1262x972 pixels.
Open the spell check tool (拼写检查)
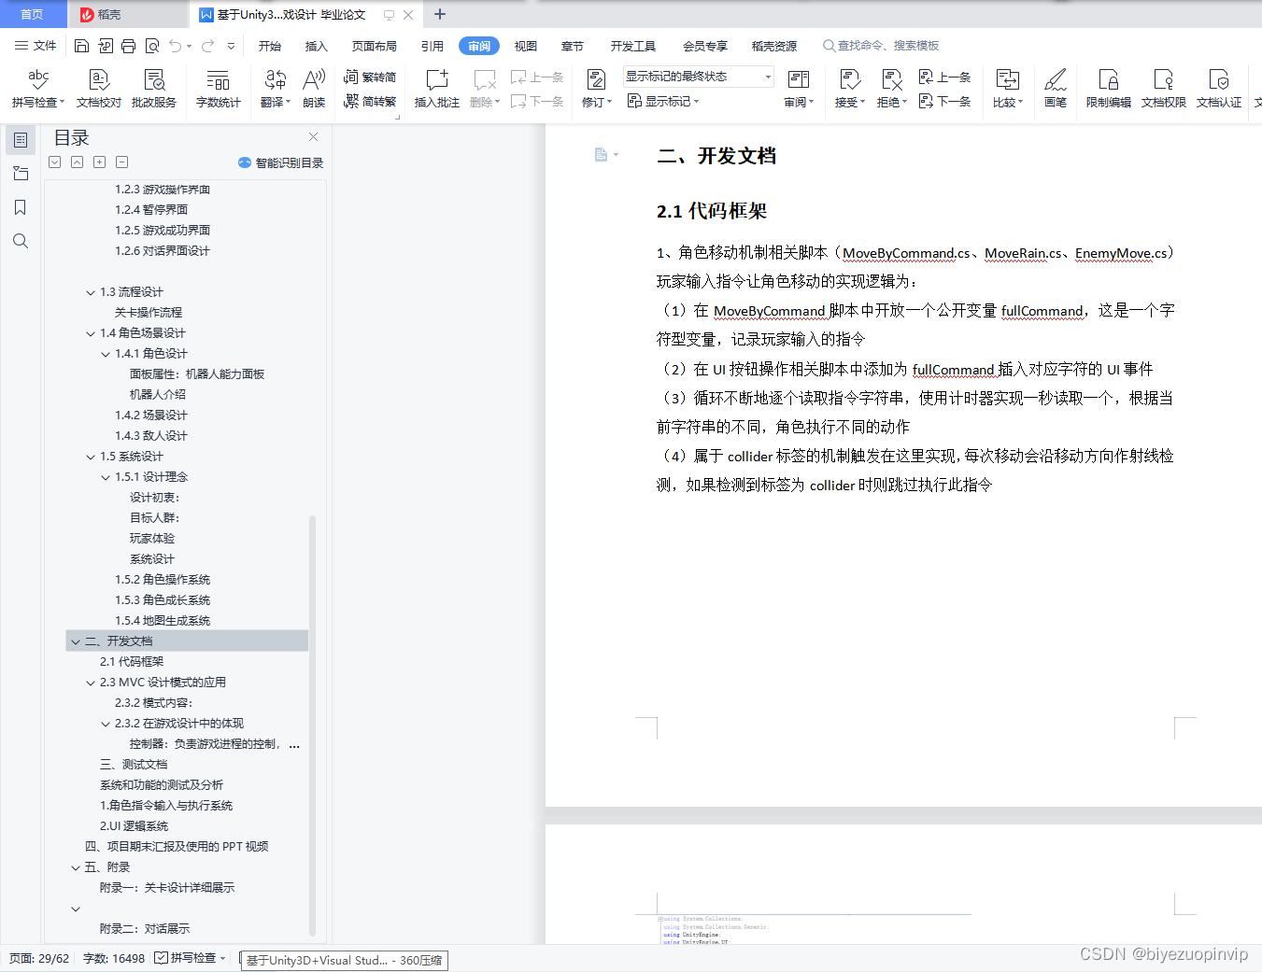click(37, 89)
